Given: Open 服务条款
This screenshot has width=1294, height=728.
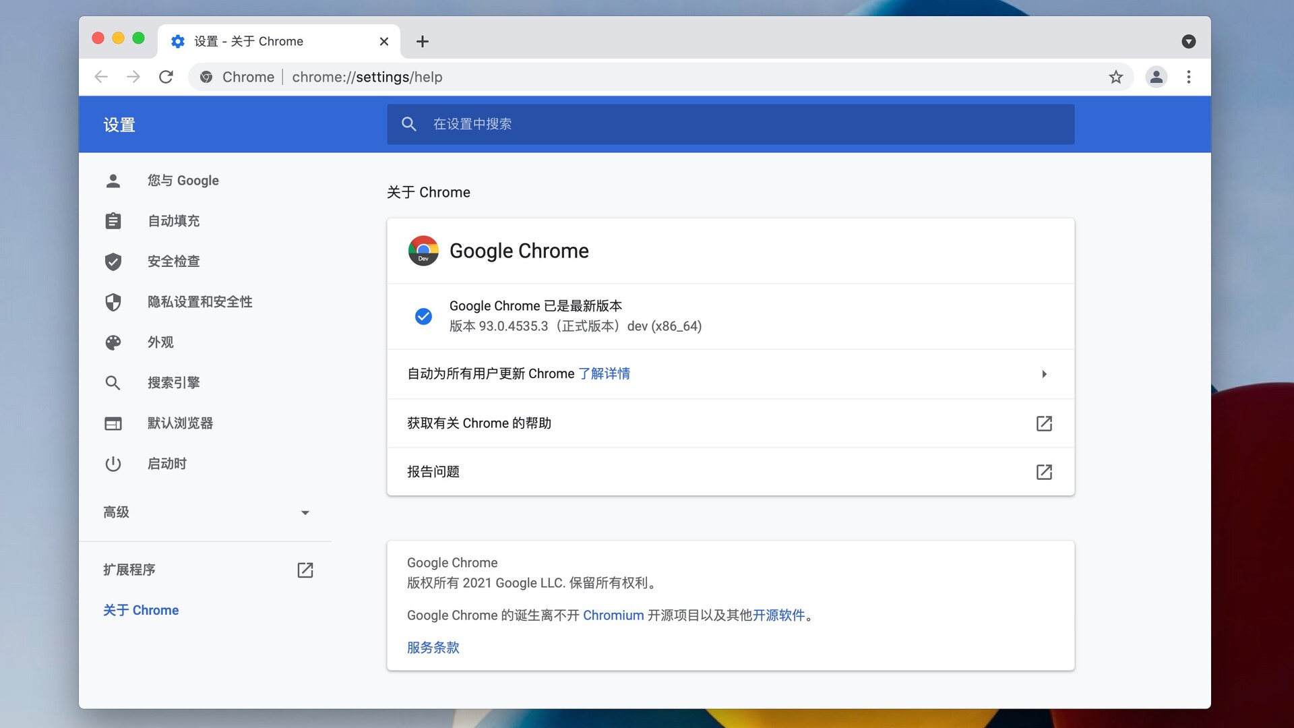Looking at the screenshot, I should [x=433, y=647].
